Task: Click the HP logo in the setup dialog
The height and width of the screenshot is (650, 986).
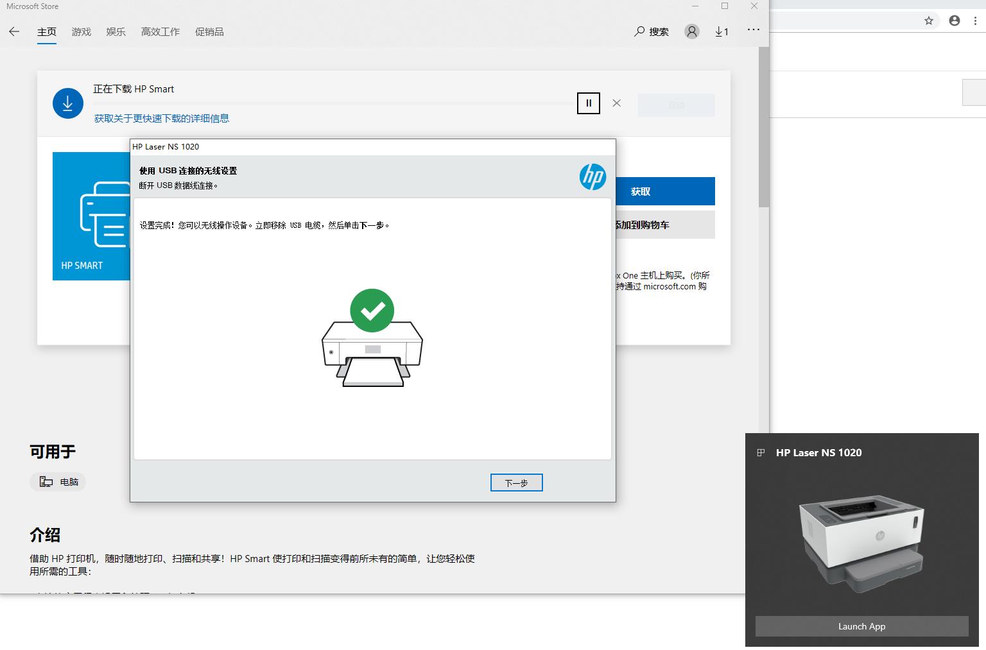Action: click(592, 176)
